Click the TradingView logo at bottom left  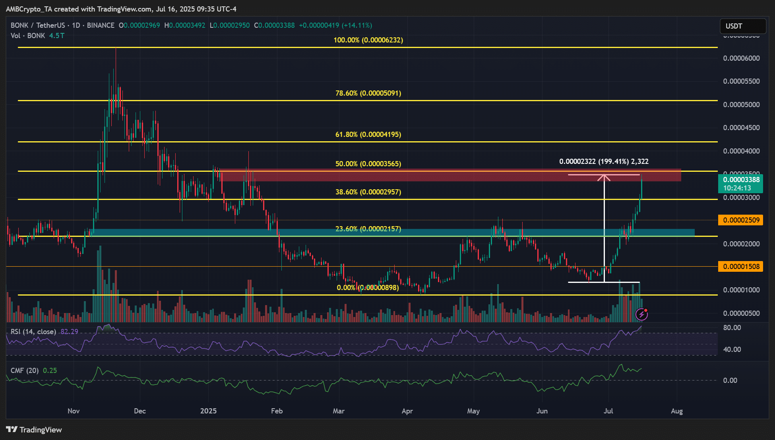pyautogui.click(x=34, y=430)
